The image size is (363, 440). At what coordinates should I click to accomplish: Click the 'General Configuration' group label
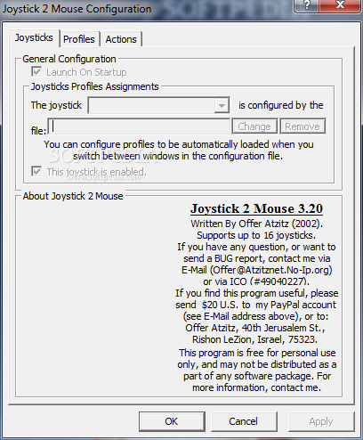69,59
